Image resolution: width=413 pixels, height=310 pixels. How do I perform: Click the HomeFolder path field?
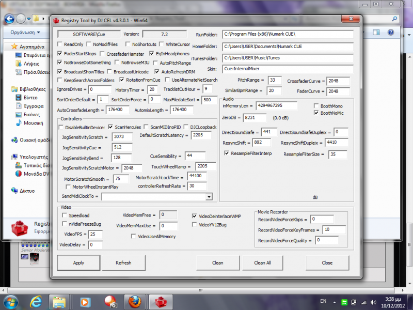(288, 47)
